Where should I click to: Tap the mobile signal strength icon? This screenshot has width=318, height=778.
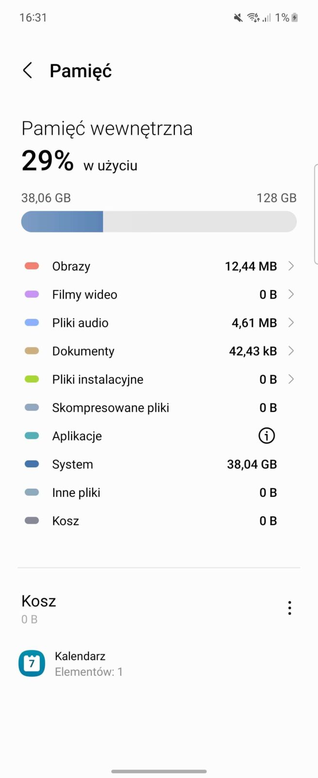pyautogui.click(x=267, y=18)
